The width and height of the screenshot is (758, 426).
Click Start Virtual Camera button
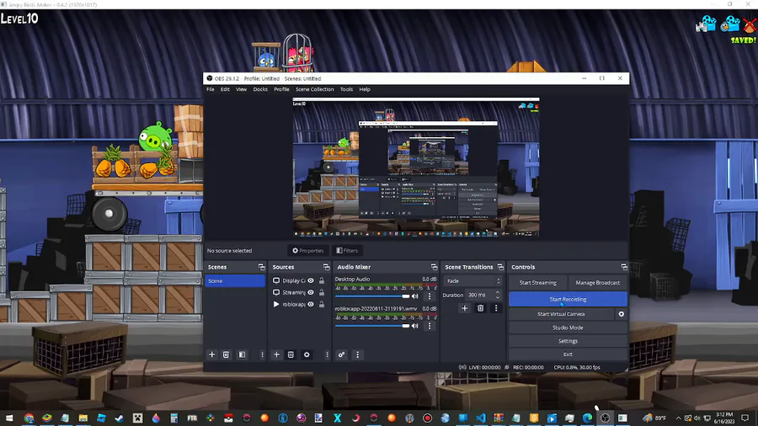pos(561,314)
